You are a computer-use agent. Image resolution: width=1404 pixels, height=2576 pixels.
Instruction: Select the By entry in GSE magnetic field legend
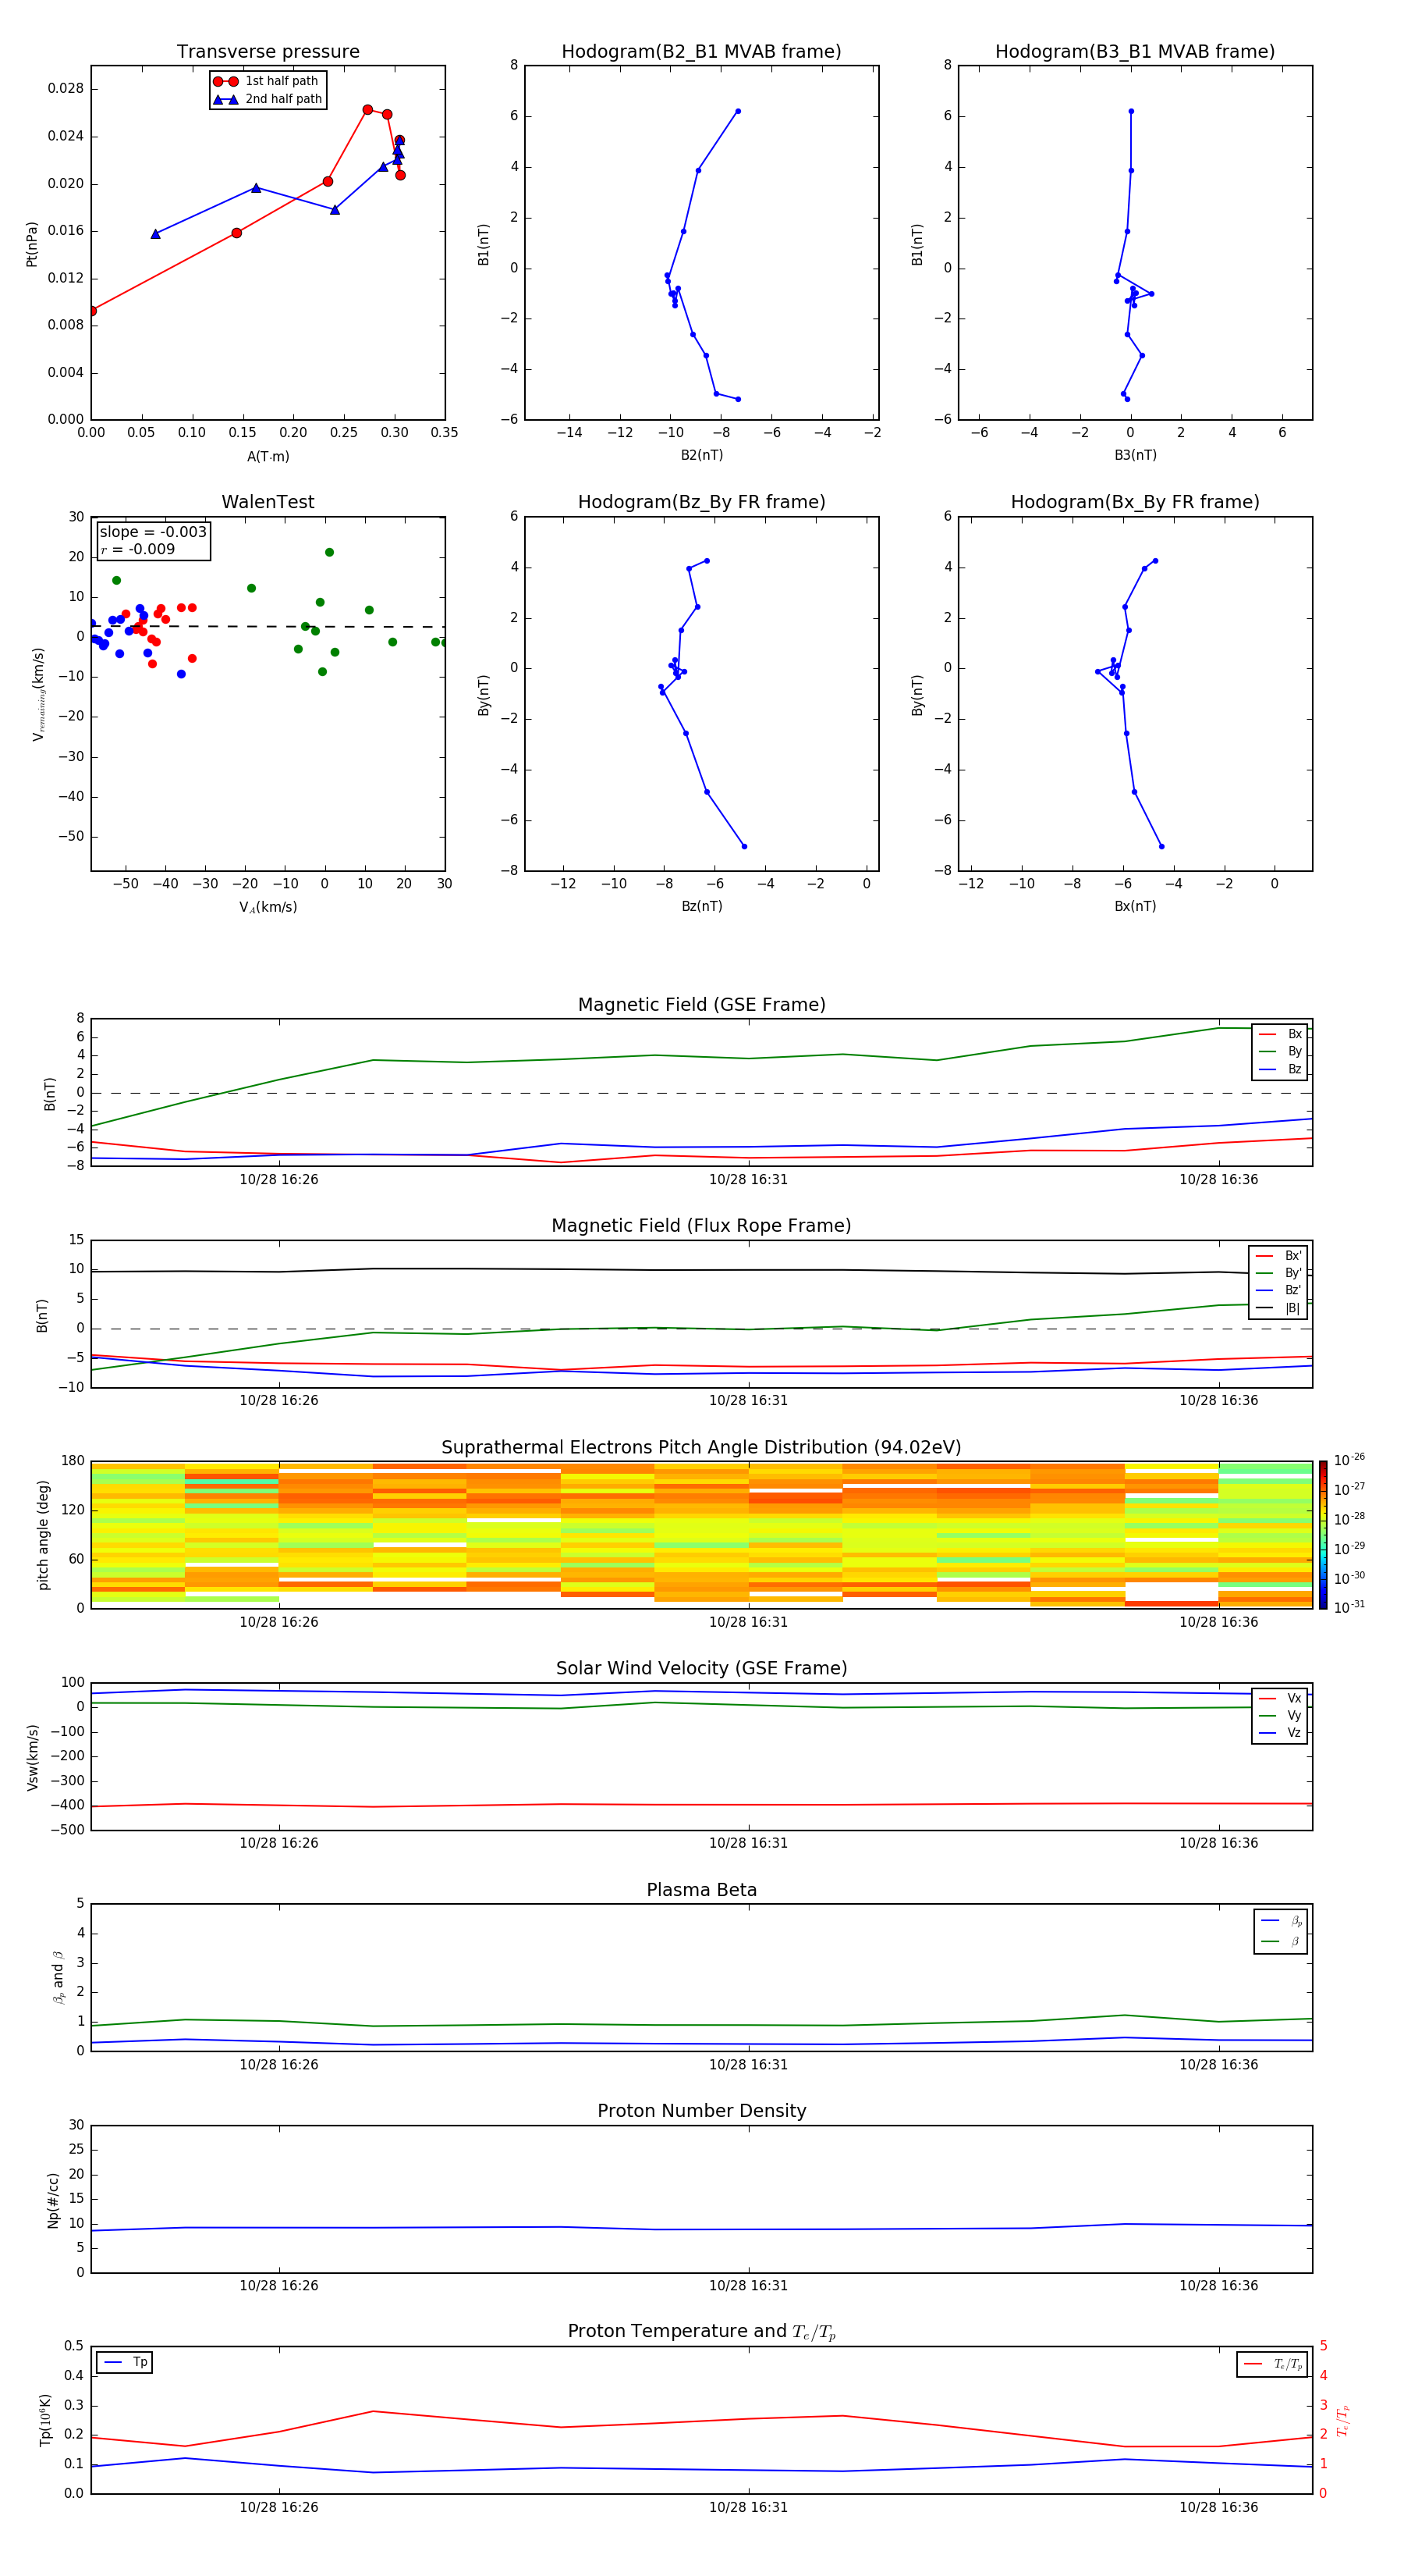(1280, 1051)
